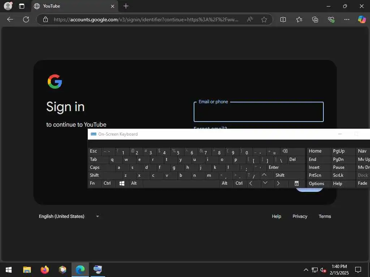This screenshot has width=370, height=277.
Task: Open Collections panel
Action: pyautogui.click(x=315, y=19)
